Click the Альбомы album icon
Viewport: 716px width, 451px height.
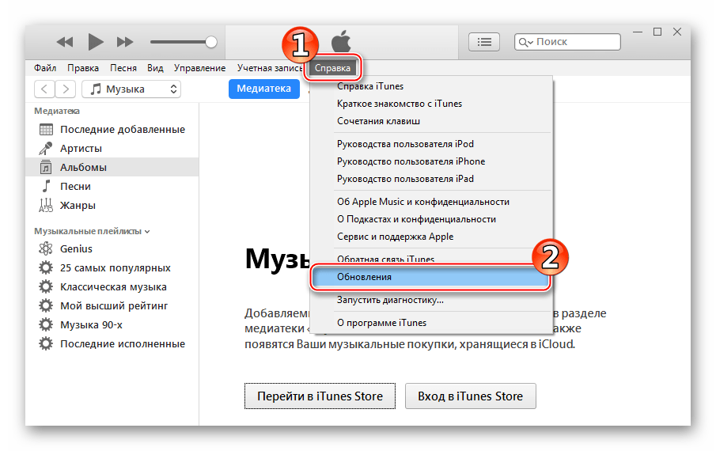(x=46, y=168)
